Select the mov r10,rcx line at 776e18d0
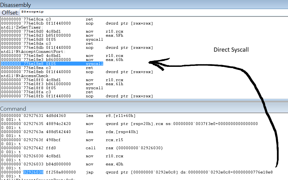Image resolution: width=288 pixels, height=180 pixels. point(62,31)
